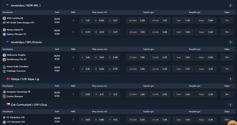
Task: Select draw odds 3.63 for Melbourne Knights match
Action: (x=100, y=57)
